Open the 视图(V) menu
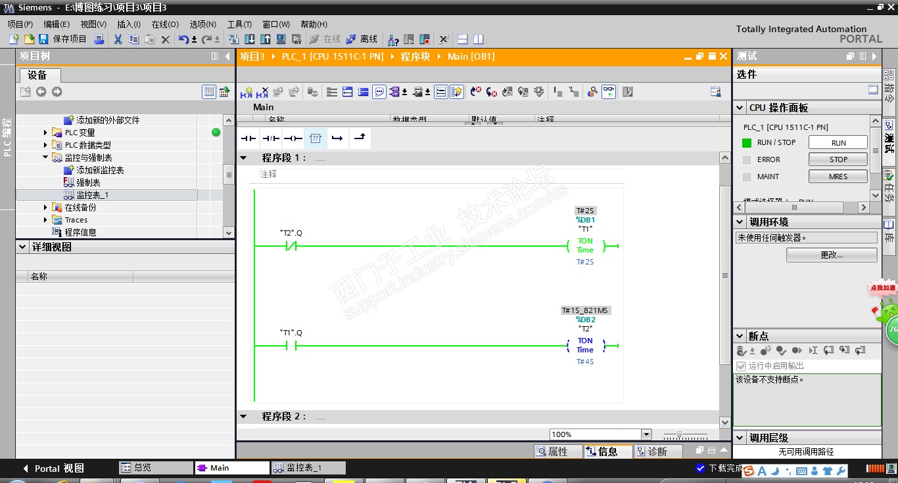 pos(93,24)
